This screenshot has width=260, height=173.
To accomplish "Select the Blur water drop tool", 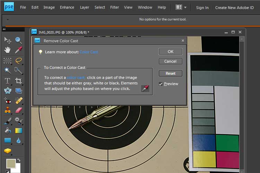I will point(19,140).
